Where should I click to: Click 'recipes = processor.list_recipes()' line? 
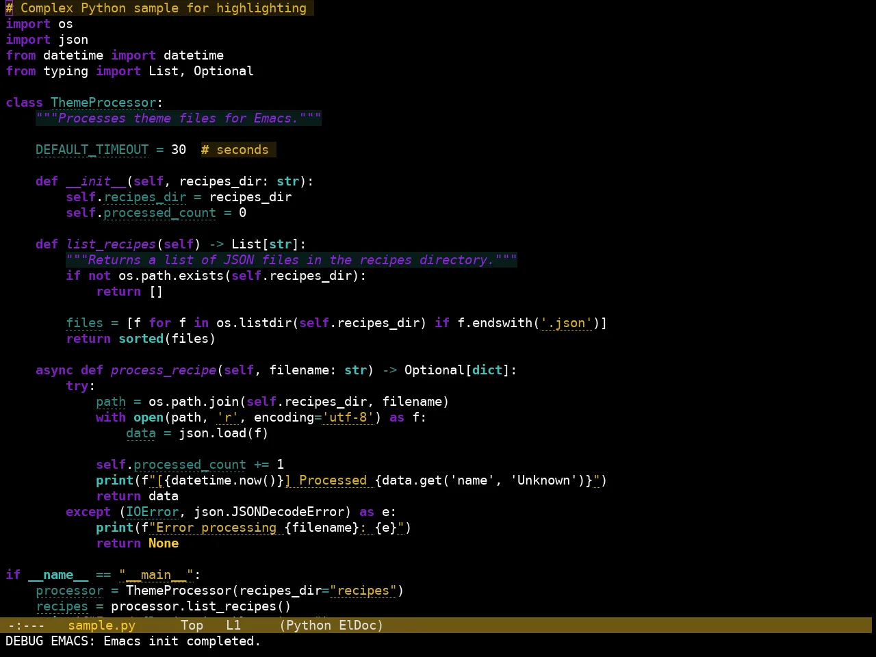[x=164, y=606]
